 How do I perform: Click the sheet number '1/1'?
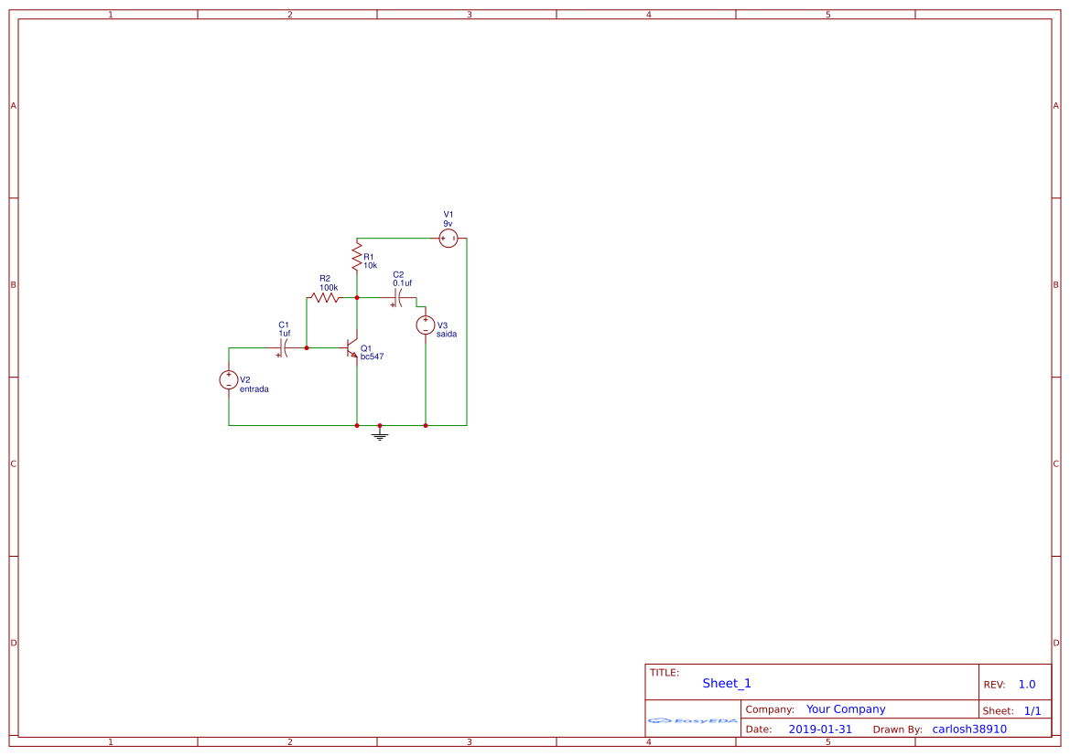pyautogui.click(x=1032, y=711)
